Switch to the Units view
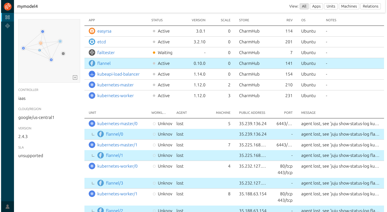Screen dimensions: 387x212 [331, 6]
